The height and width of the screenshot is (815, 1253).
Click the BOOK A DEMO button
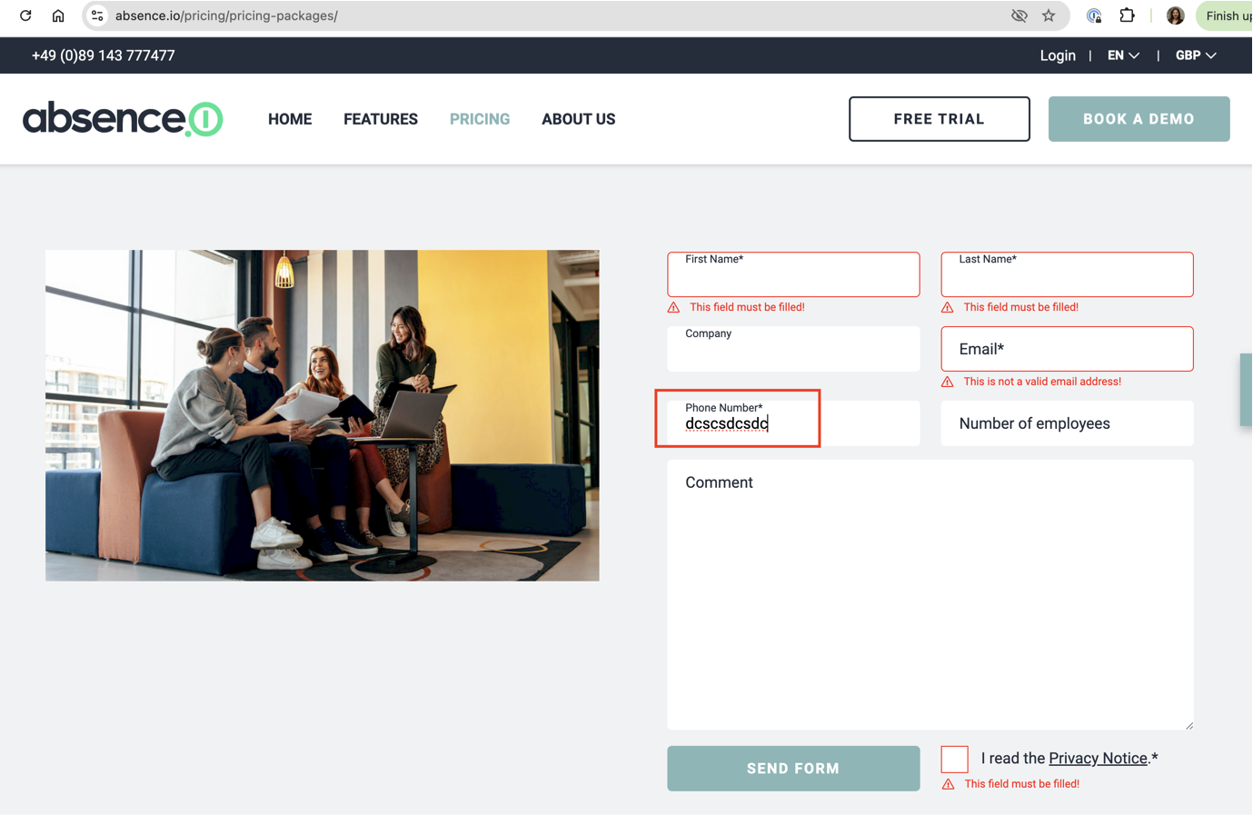pyautogui.click(x=1139, y=119)
